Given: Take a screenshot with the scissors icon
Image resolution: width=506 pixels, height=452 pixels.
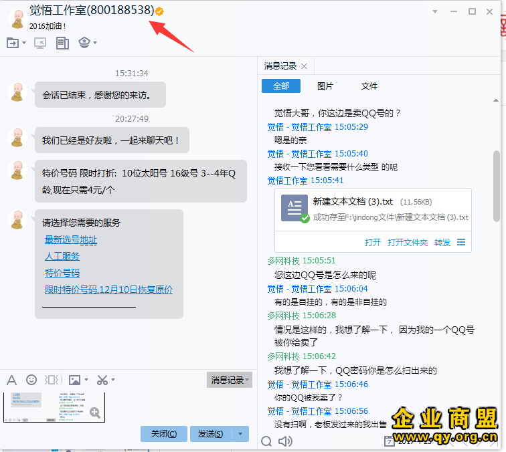Looking at the screenshot, I should coord(102,380).
